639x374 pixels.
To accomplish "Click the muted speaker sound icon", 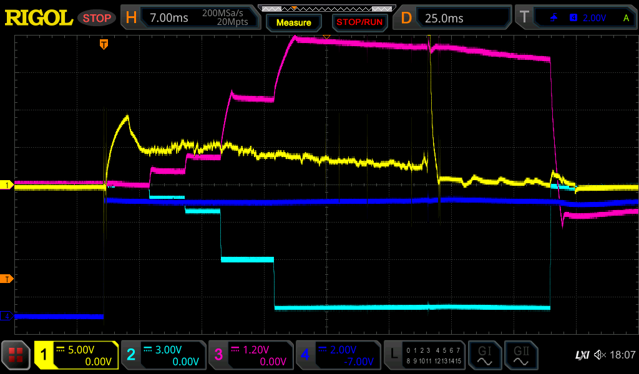I will coord(600,355).
